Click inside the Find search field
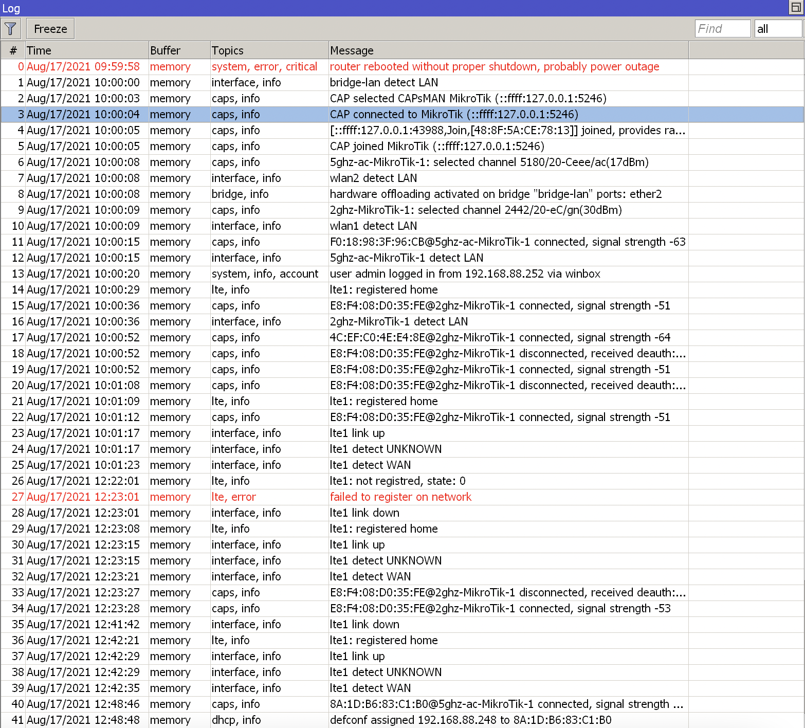Screen dimensions: 805x728 [x=722, y=28]
